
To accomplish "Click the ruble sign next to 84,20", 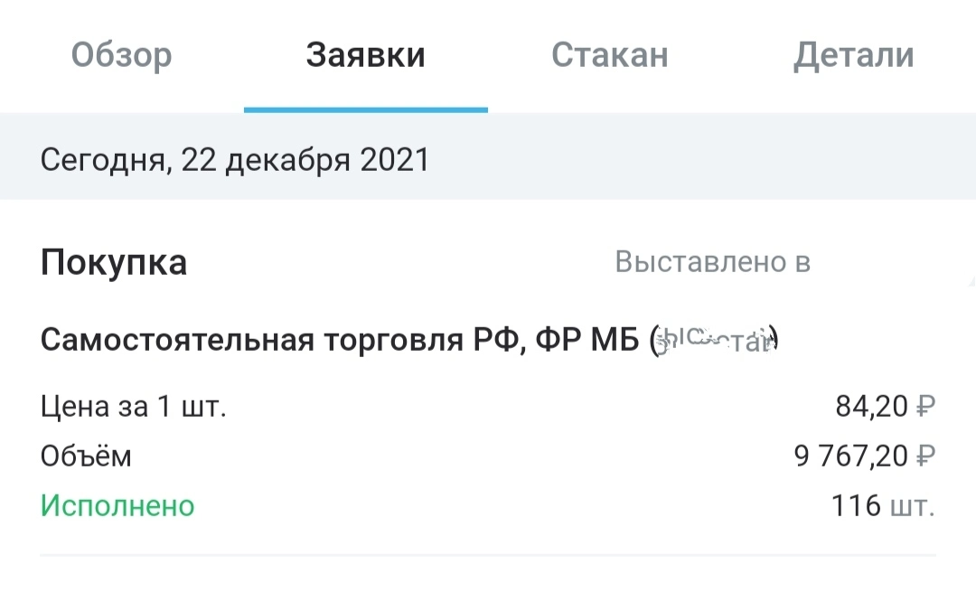I will [x=926, y=407].
